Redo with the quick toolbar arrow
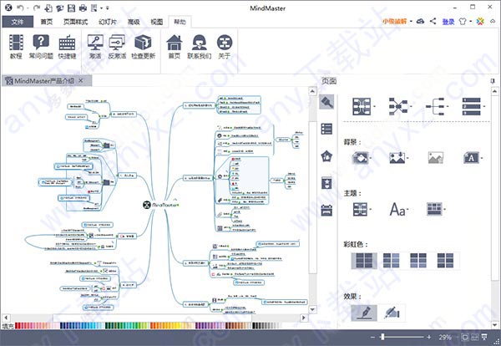Viewport: 501px width, 346px height. (x=37, y=8)
